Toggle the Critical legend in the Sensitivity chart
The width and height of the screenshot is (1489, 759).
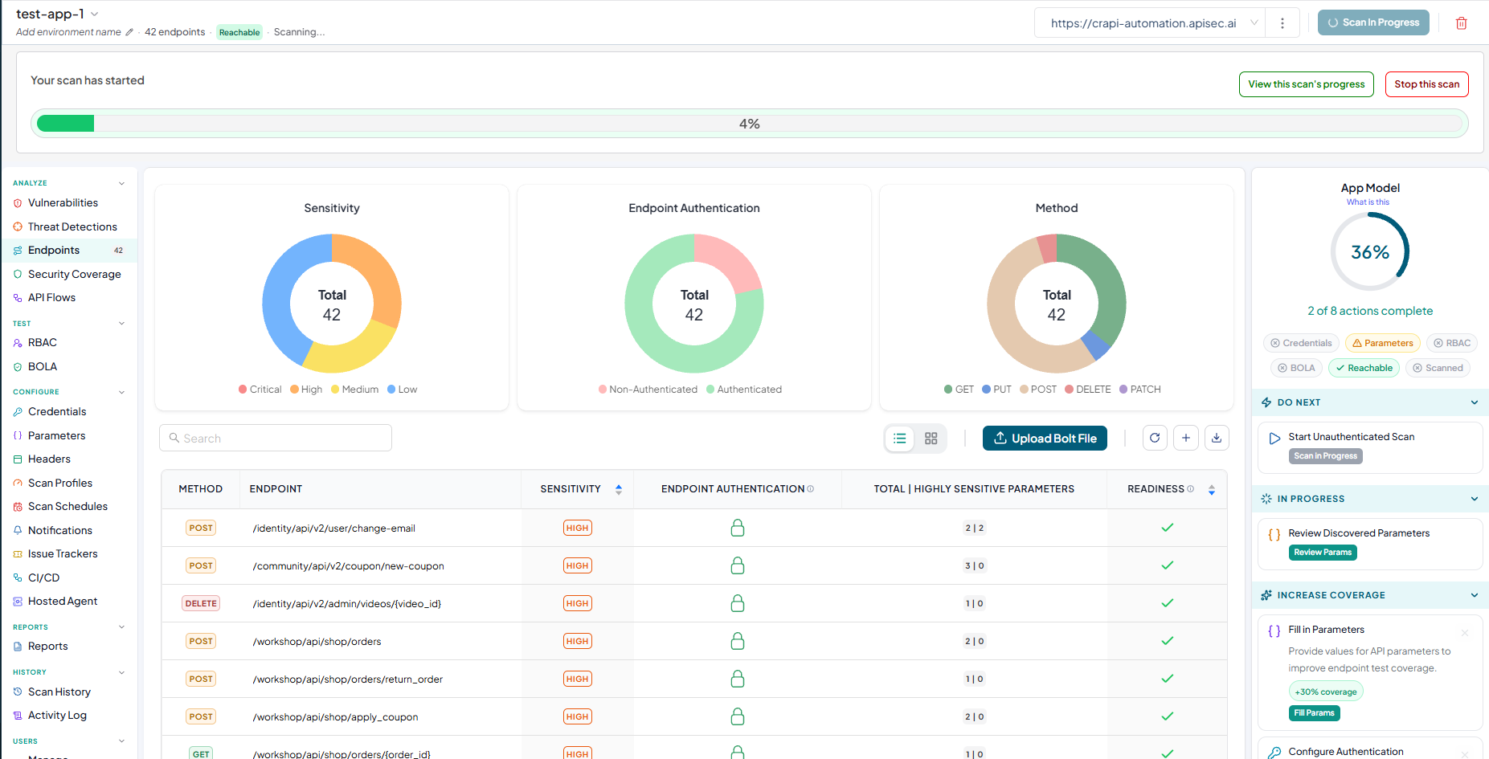(x=260, y=390)
